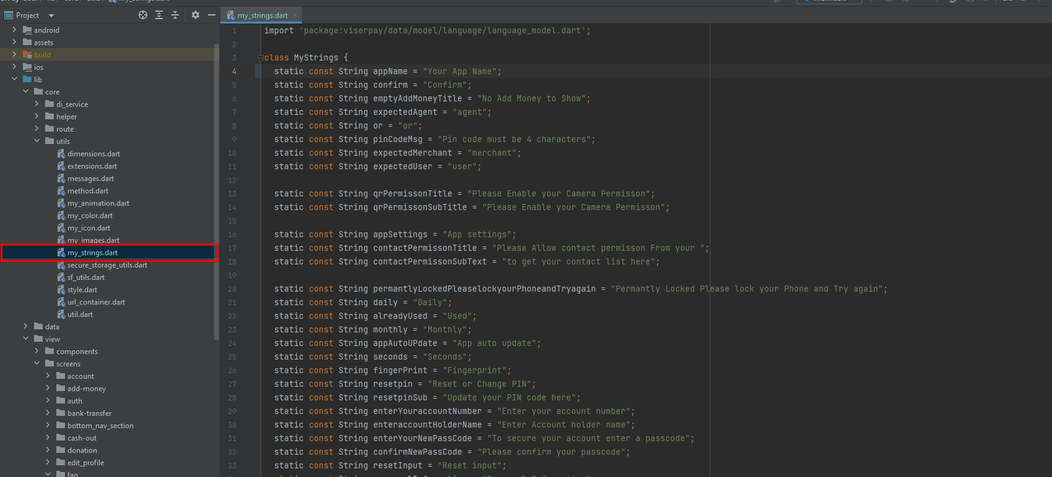Click the build folder icon
Image resolution: width=1052 pixels, height=477 pixels.
pos(27,55)
